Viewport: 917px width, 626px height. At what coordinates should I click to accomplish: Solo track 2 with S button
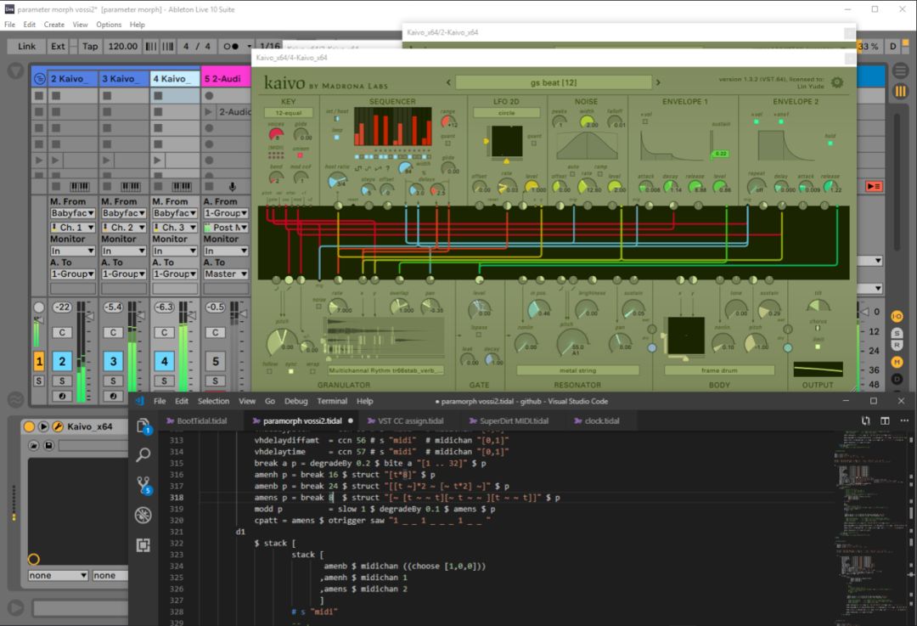click(x=63, y=381)
